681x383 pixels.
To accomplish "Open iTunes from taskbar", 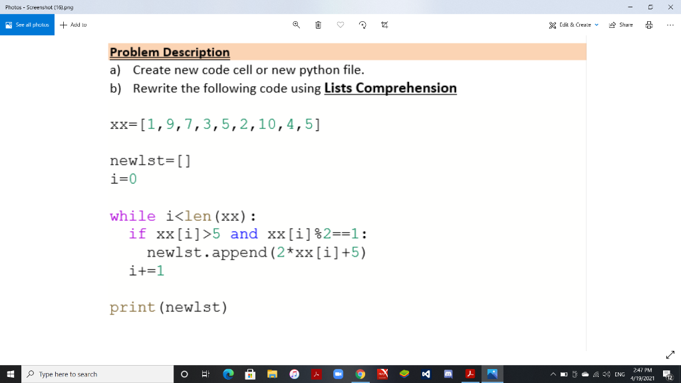I will pyautogui.click(x=294, y=374).
